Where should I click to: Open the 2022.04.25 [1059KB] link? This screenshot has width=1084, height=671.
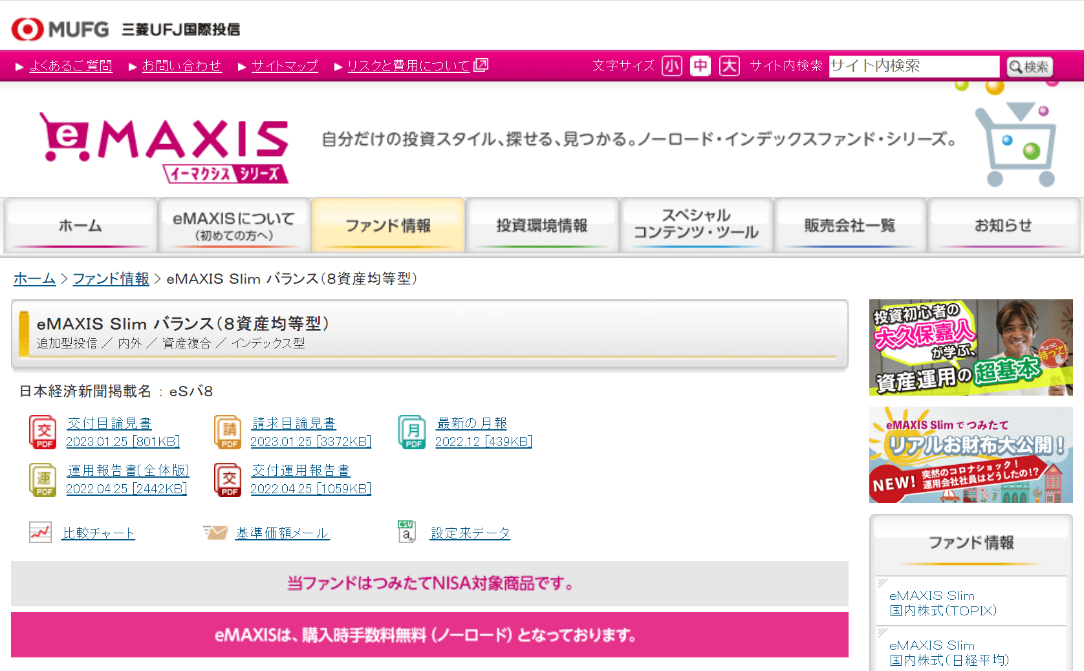pyautogui.click(x=311, y=489)
